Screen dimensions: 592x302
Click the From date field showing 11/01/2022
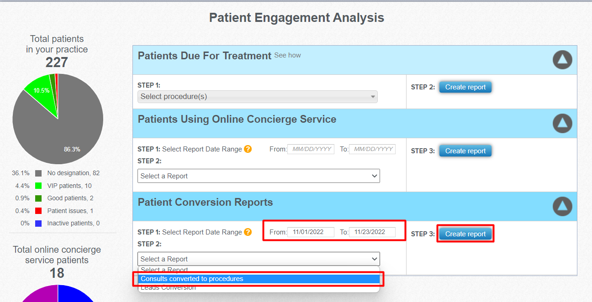311,232
